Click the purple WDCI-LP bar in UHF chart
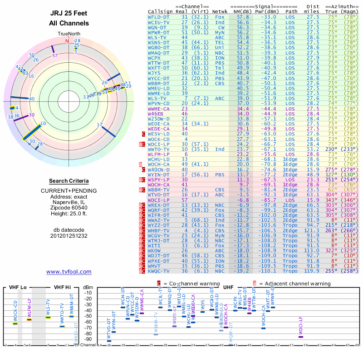The height and width of the screenshot is (349, 363). pyautogui.click(x=301, y=336)
